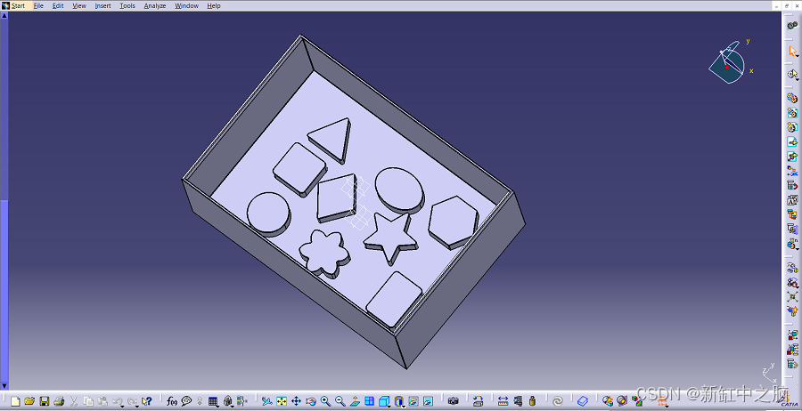Viewport: 802px width, 411px height.
Task: Click the up arrow on left scrollbar
Action: point(4,16)
